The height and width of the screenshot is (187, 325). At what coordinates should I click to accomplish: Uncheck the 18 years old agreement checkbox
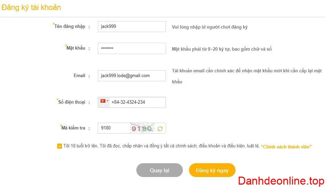pos(60,146)
